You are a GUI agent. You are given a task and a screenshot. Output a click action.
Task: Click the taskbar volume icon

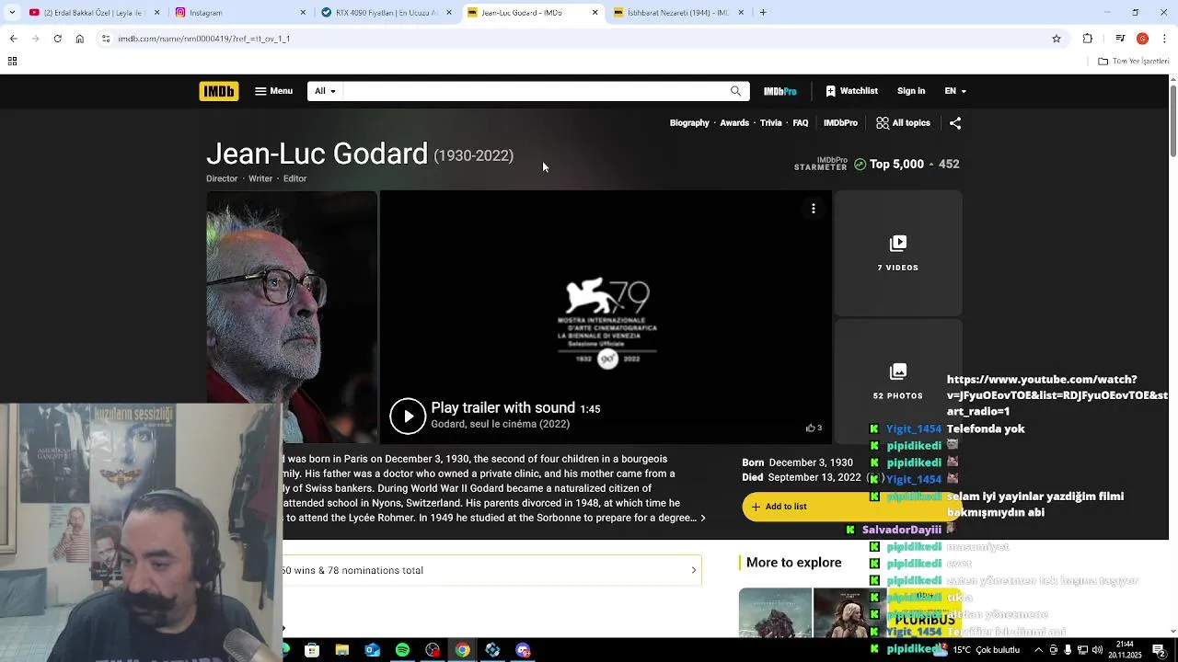tap(1097, 650)
